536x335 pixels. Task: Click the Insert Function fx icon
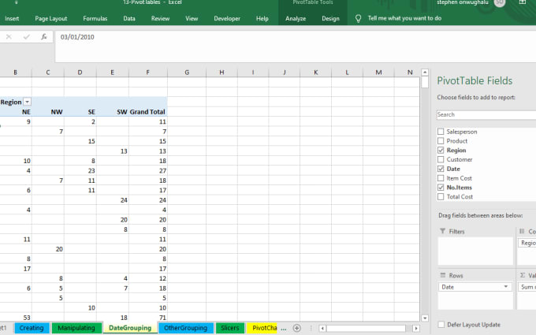[x=43, y=37]
